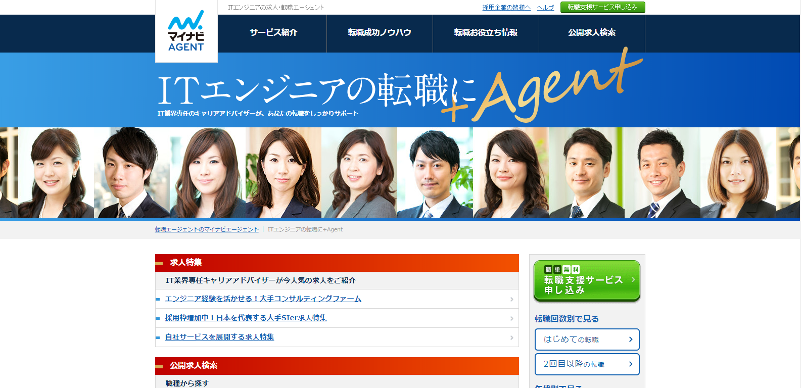801x388 pixels.
Task: Open the ヘルプ link
Action: (545, 8)
